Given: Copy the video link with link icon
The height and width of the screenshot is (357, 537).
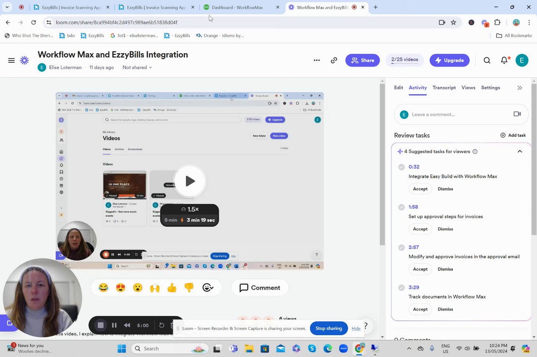Looking at the screenshot, I should (334, 60).
